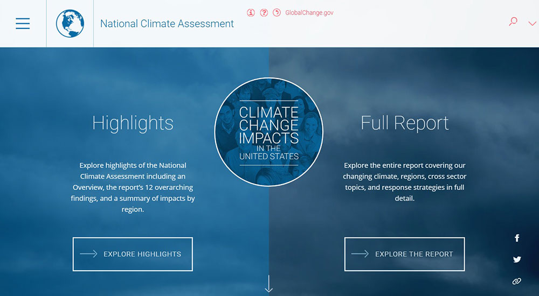Expand the header chevron dropdown

(532, 24)
